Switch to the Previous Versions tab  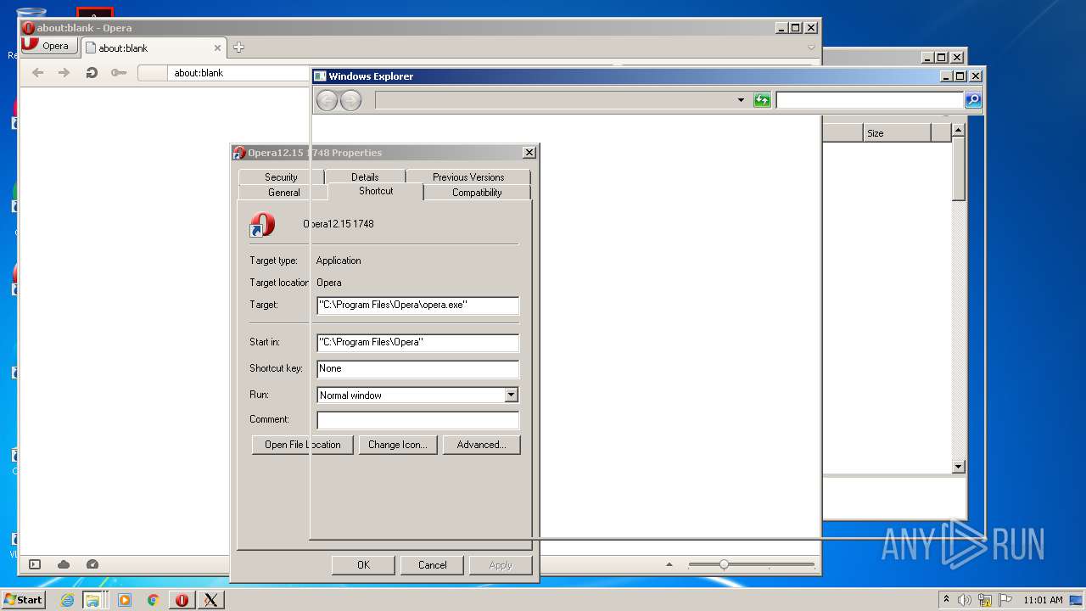[468, 177]
